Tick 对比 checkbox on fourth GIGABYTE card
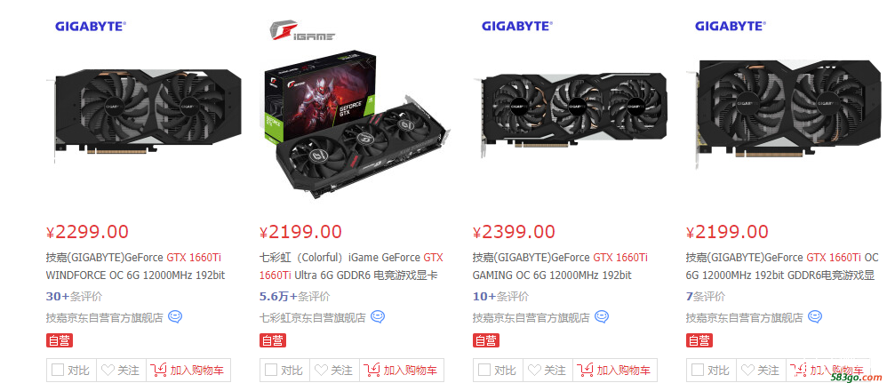The width and height of the screenshot is (887, 391). pos(698,370)
